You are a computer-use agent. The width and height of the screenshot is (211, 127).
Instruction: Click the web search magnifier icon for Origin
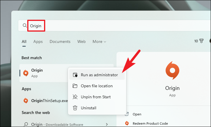(x=26, y=124)
